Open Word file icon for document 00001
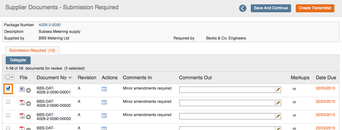 [22, 89]
